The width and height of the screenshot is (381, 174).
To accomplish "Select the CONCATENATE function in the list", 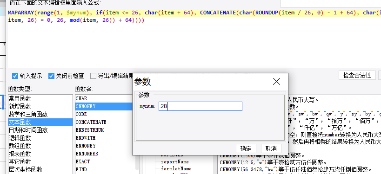I will coord(104,122).
